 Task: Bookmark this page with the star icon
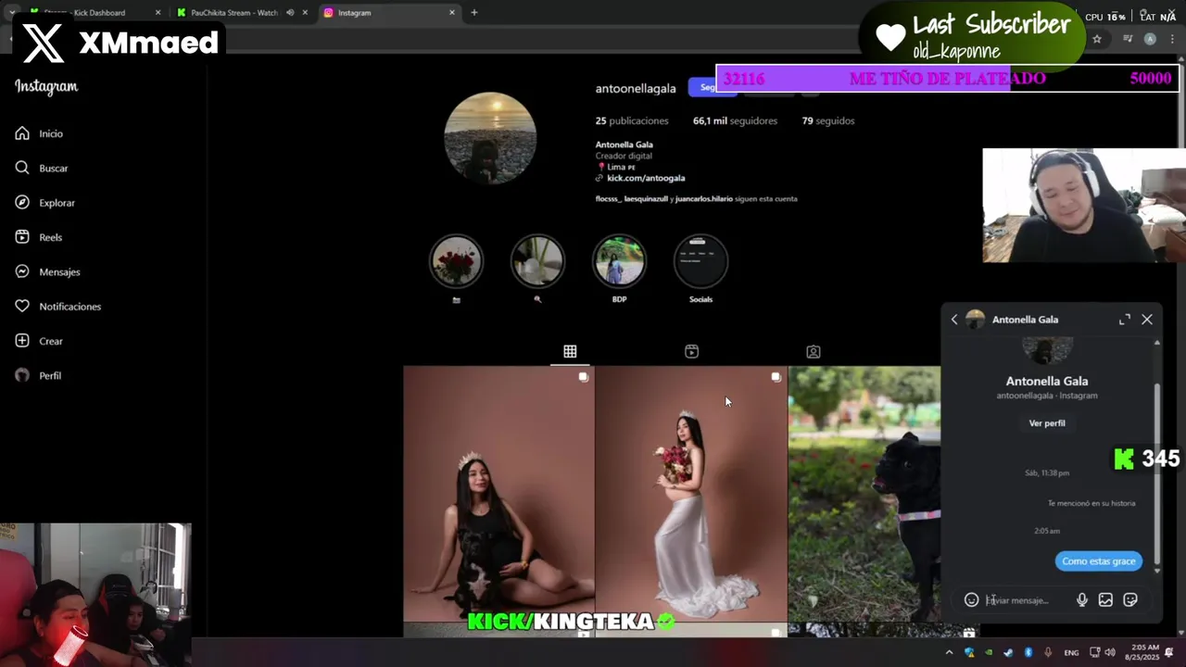(x=1097, y=39)
